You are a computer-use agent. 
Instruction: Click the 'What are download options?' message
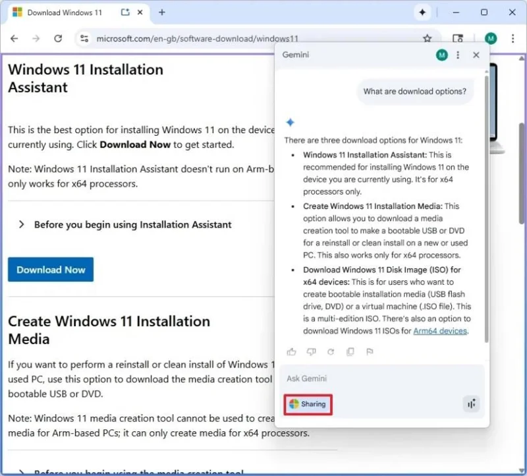415,92
